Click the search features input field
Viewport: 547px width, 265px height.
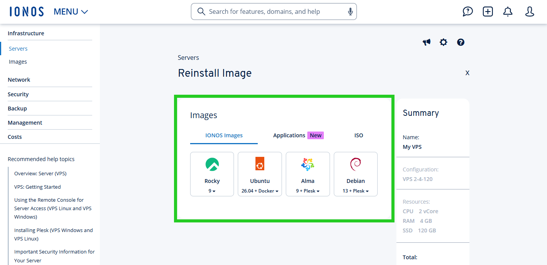(x=273, y=12)
